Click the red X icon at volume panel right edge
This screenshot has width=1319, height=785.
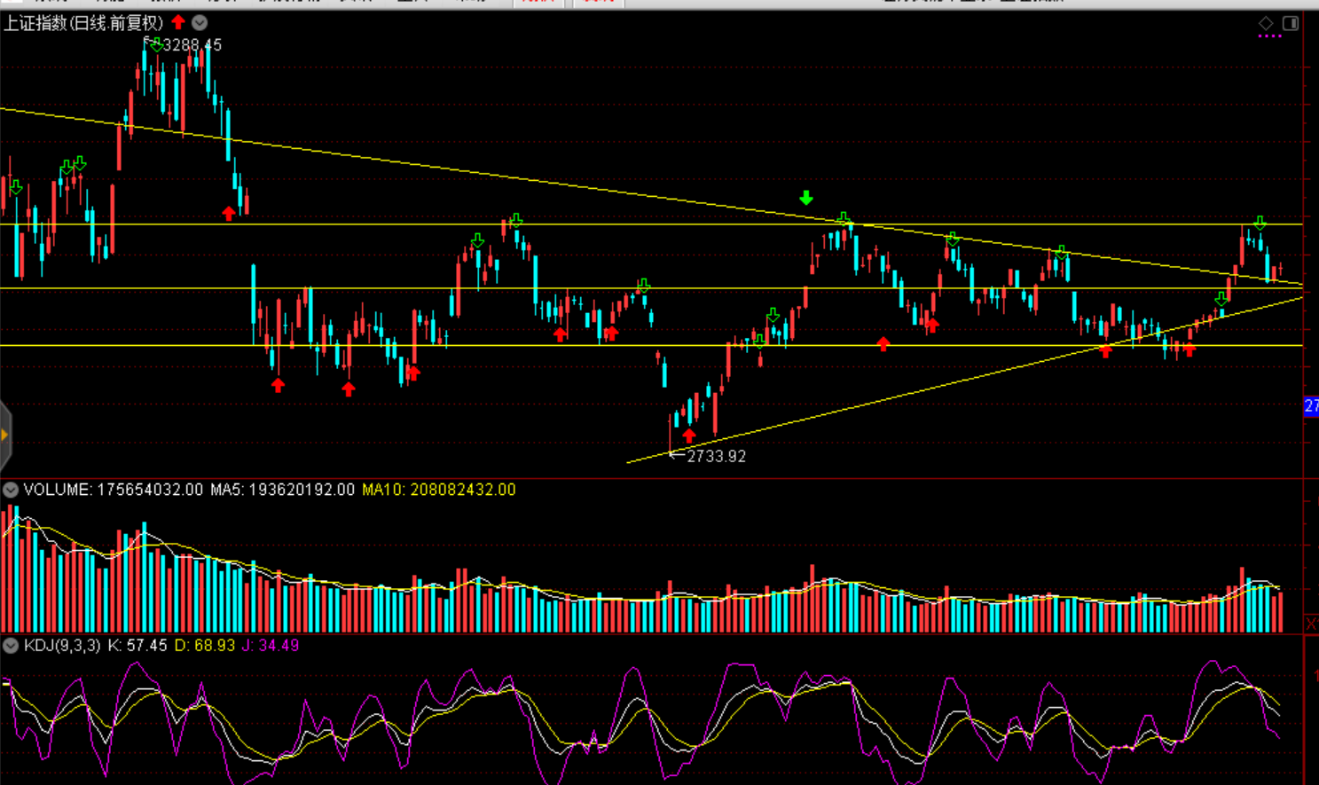click(1311, 624)
